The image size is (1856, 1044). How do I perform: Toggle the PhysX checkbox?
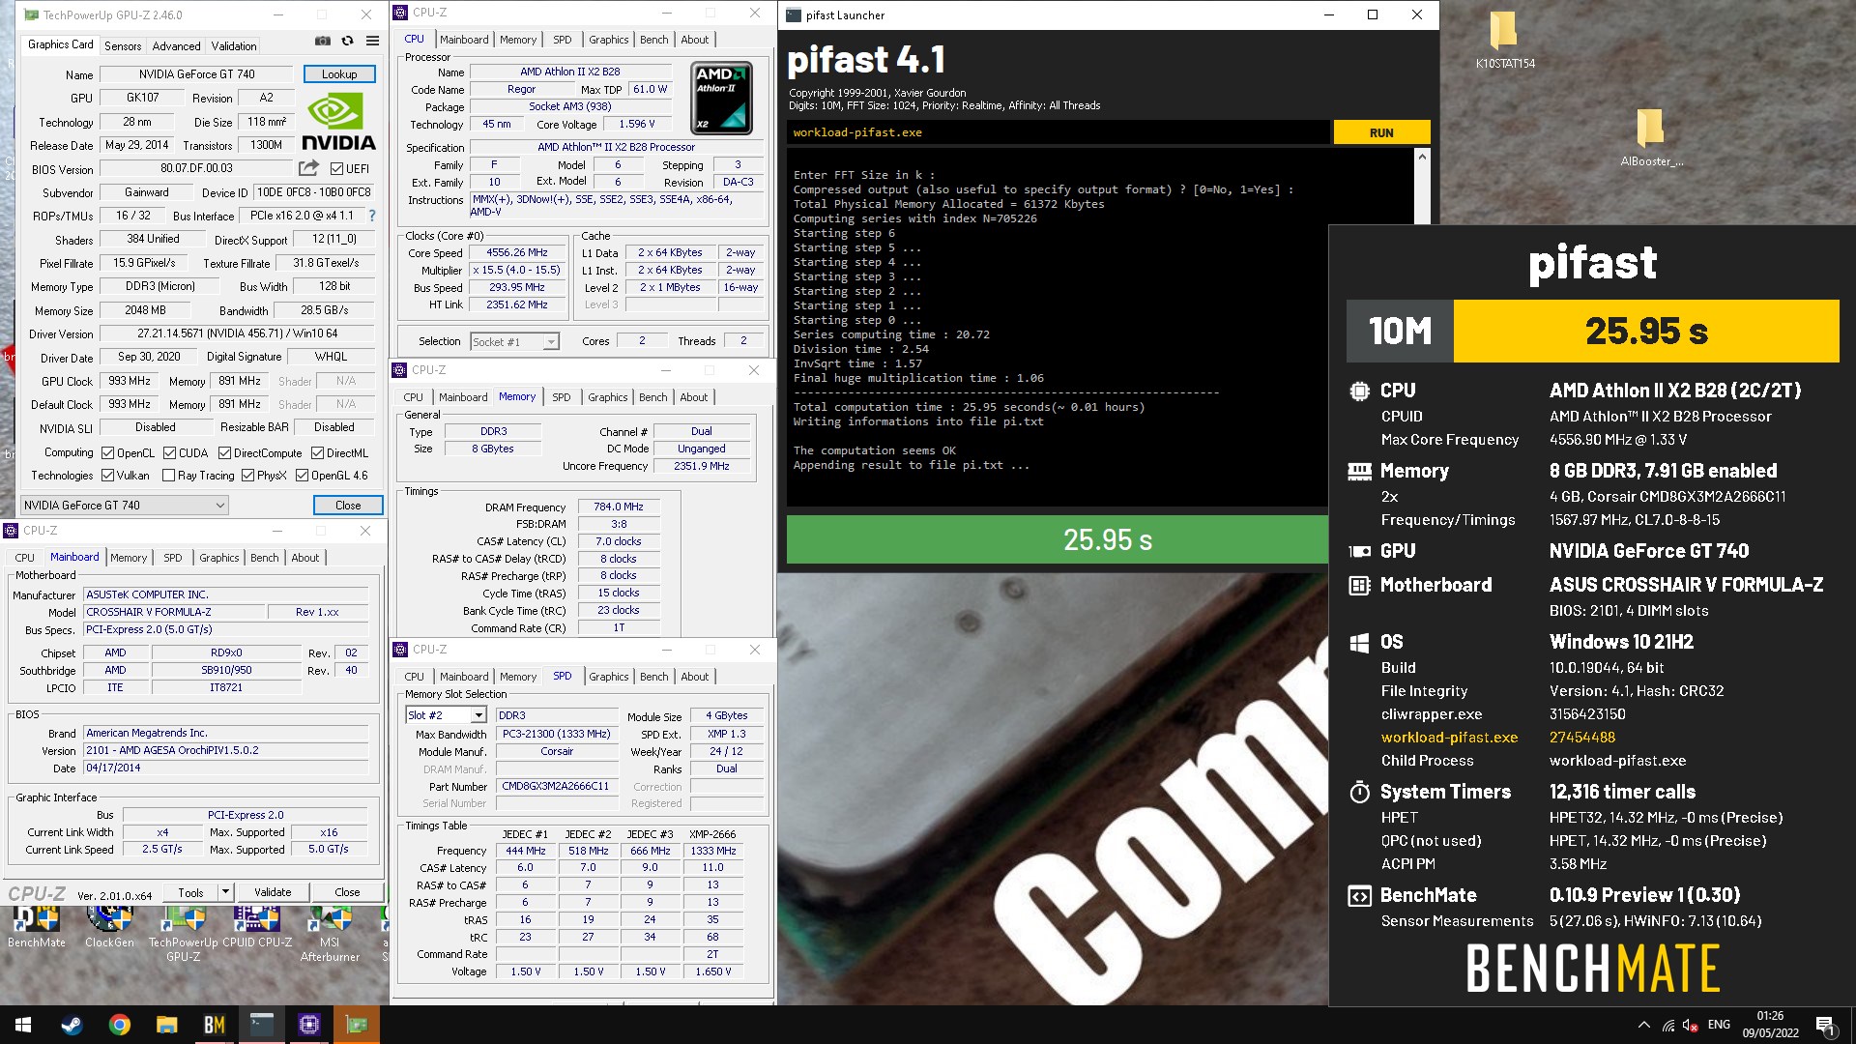[248, 475]
